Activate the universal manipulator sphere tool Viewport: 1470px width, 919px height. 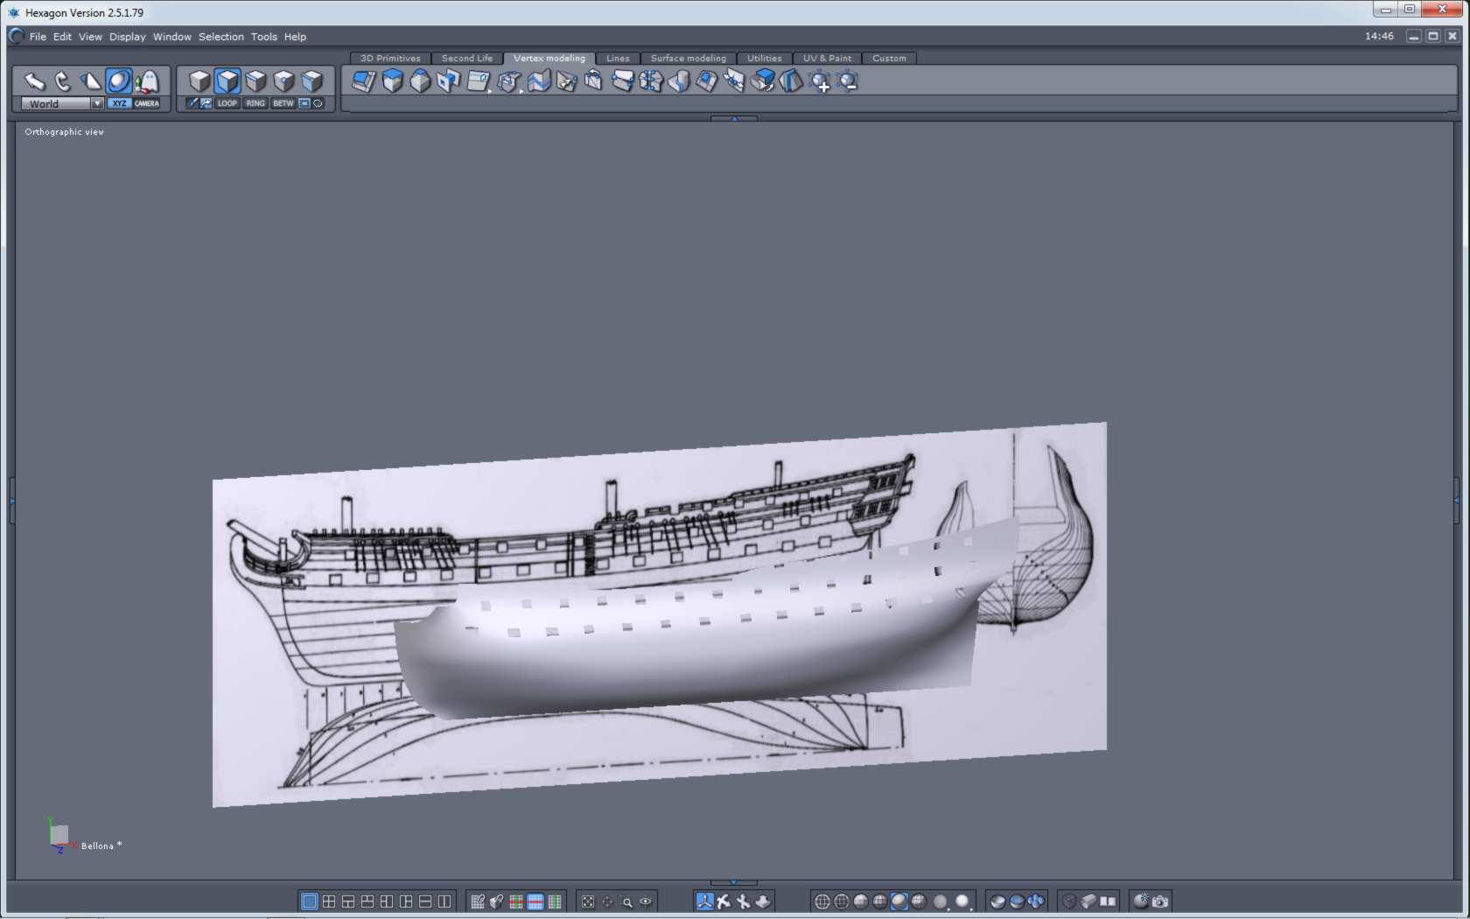click(118, 81)
